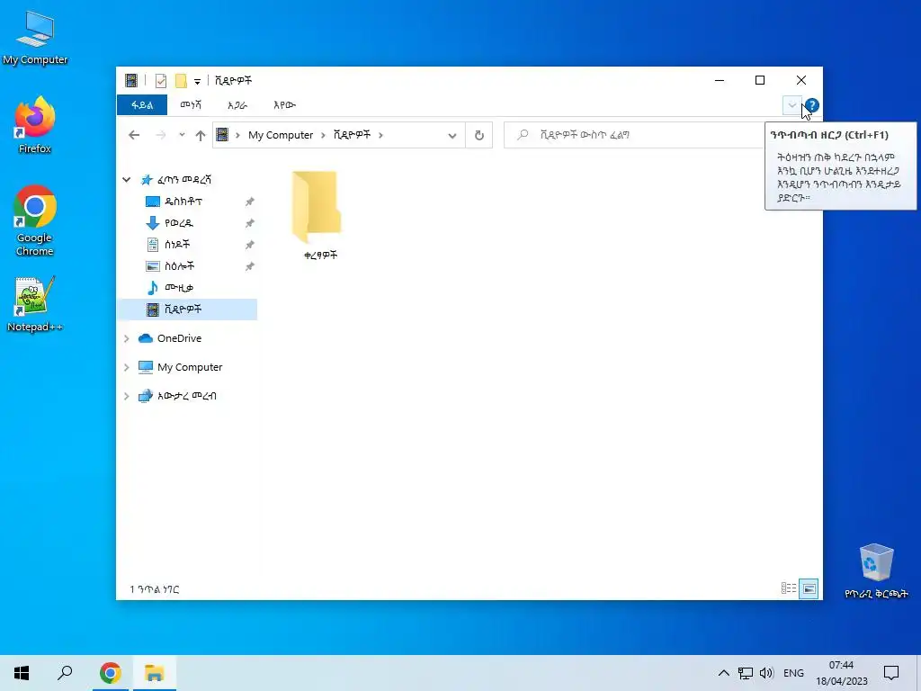
Task: Select ቪዲዮዎች in the navigation pane
Action: pos(187,310)
